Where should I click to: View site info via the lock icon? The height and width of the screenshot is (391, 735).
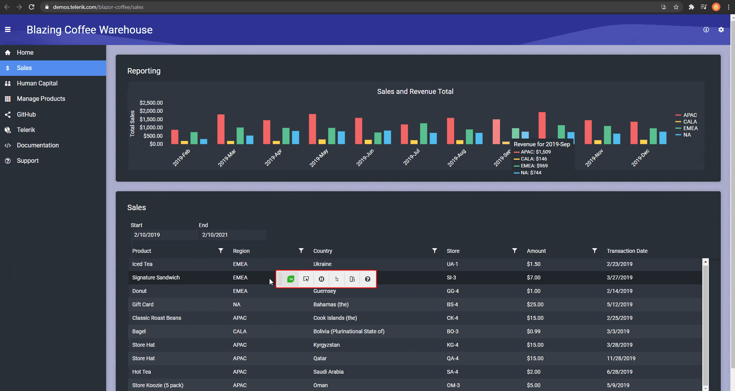pos(47,7)
